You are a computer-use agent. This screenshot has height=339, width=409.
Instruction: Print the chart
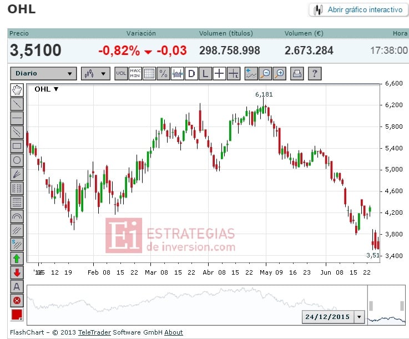point(297,74)
